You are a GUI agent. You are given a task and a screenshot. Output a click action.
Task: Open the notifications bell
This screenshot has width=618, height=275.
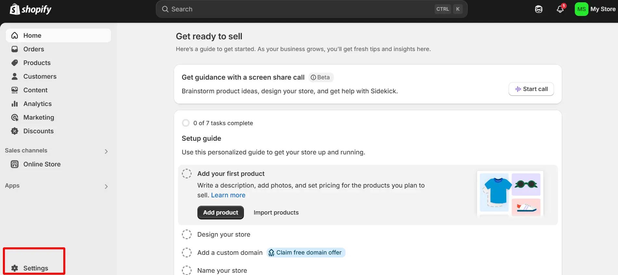click(x=560, y=9)
